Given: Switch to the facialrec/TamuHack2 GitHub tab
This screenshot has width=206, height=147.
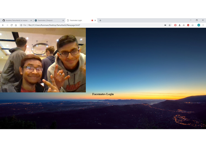Looking at the screenshot, I should click(17, 21).
